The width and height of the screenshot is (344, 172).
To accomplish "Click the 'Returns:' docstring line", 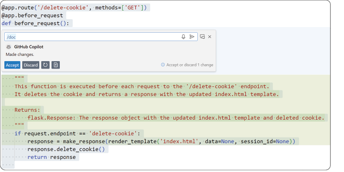I will tap(28, 110).
